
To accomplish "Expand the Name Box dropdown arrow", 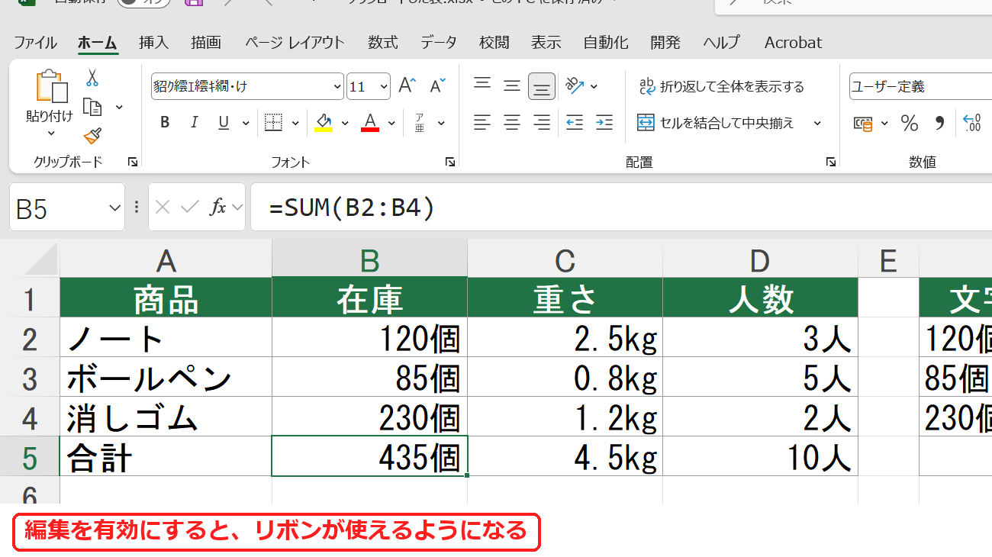I will (115, 207).
